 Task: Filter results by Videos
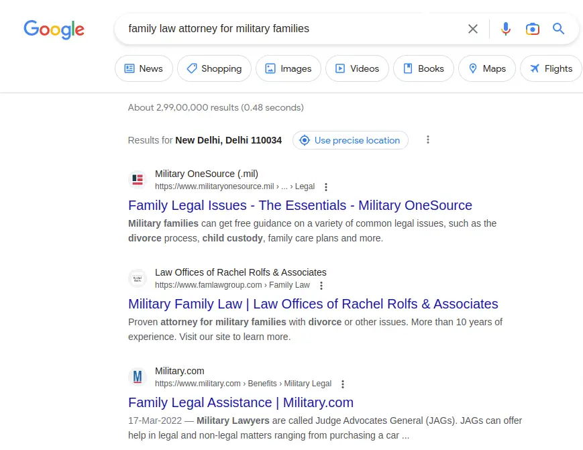(357, 68)
